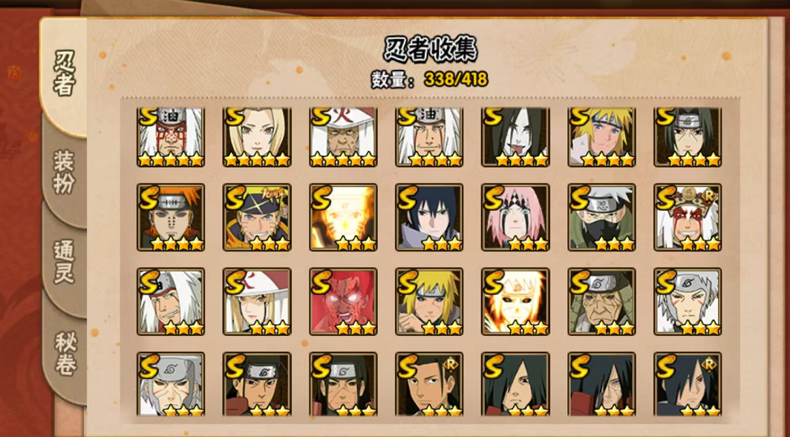The height and width of the screenshot is (437, 790).
Task: Select the 忍者 tab
Action: (x=64, y=73)
